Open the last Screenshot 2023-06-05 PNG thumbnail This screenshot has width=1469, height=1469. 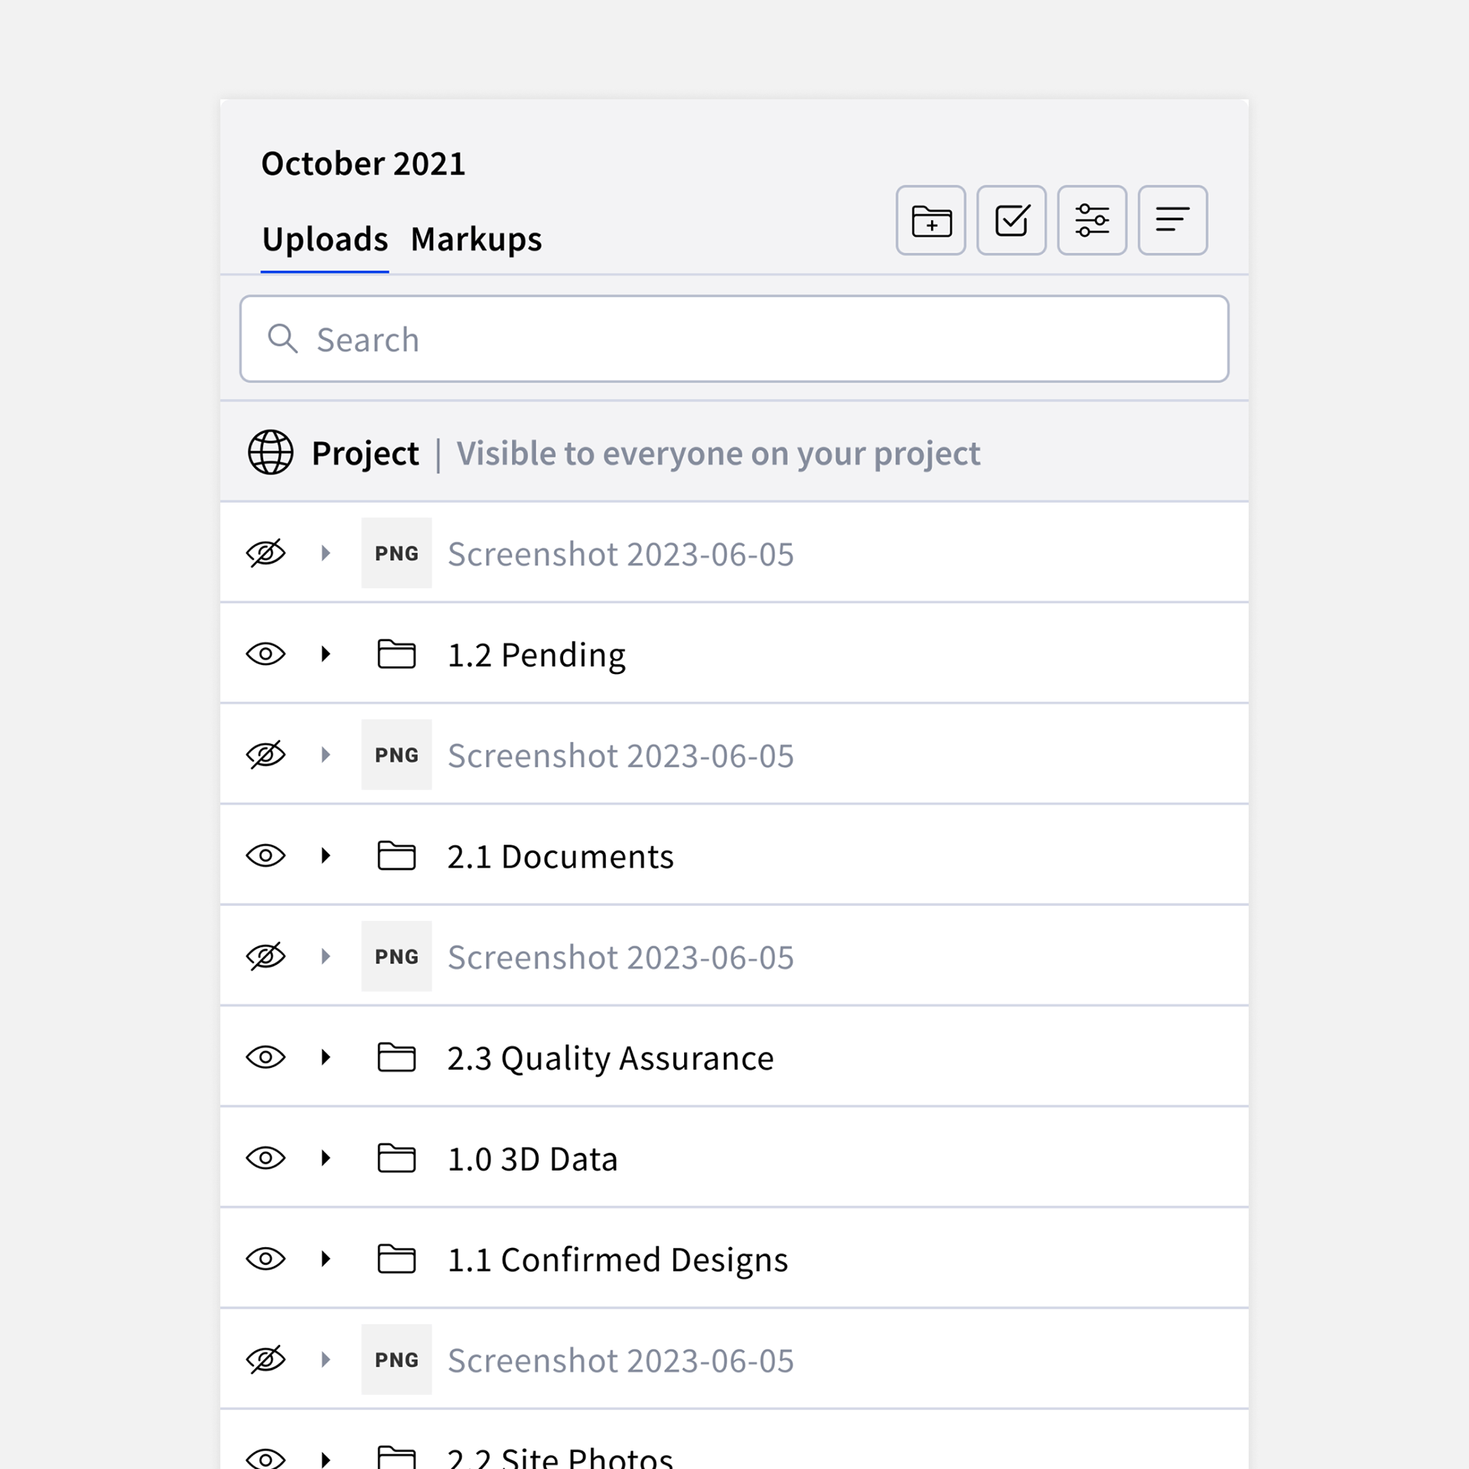(x=396, y=1360)
